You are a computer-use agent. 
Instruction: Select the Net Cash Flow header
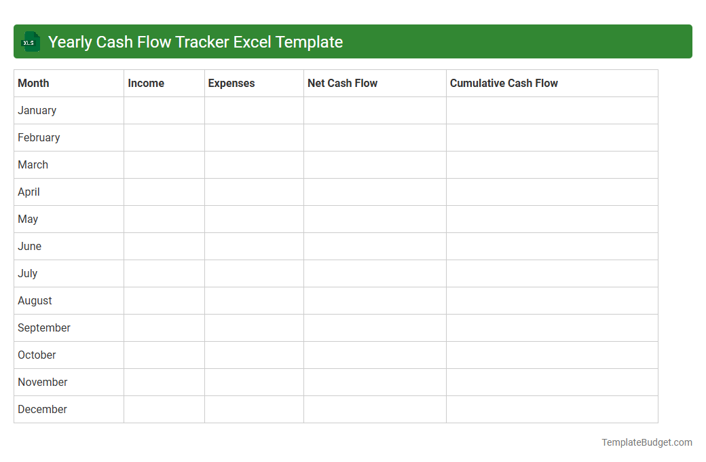[x=342, y=83]
